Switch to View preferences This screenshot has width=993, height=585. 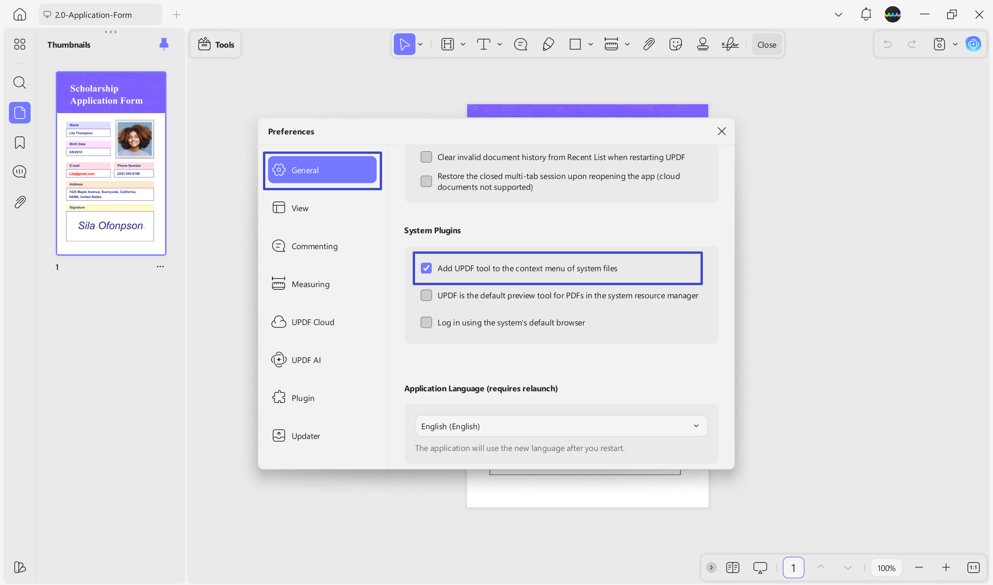point(322,208)
